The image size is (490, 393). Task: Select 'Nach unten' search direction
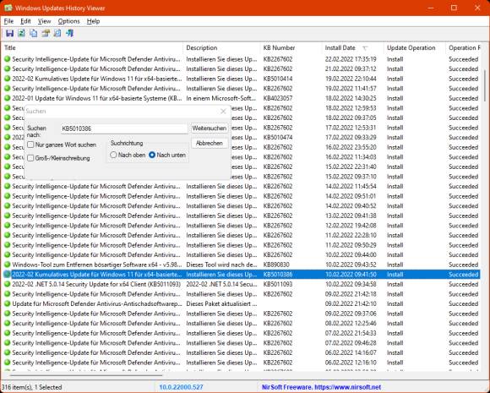152,155
